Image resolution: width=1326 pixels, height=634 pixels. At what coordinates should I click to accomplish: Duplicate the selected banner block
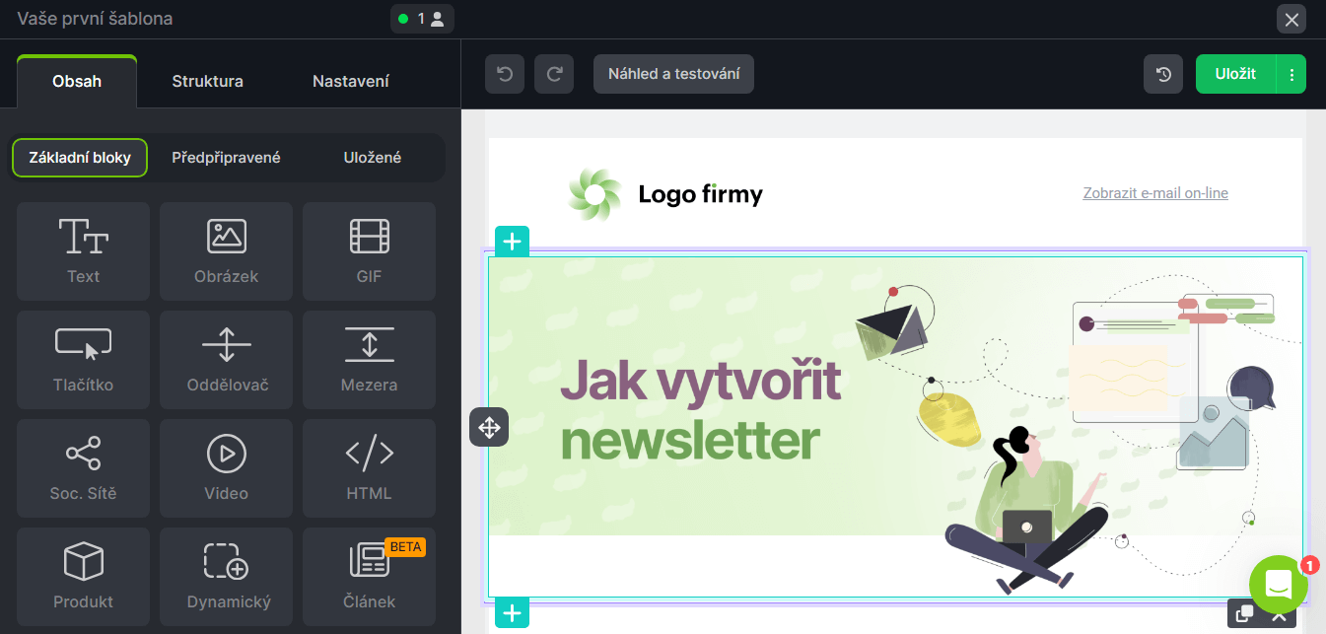[x=1245, y=613]
